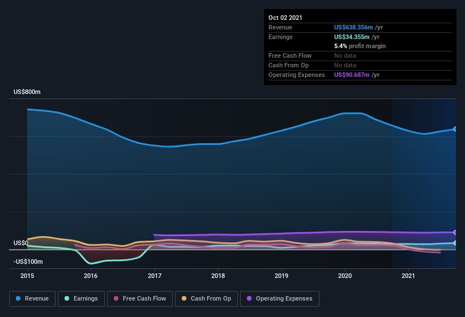The width and height of the screenshot is (465, 317).
Task: Click the 5.4% profit margin text
Action: tap(360, 46)
